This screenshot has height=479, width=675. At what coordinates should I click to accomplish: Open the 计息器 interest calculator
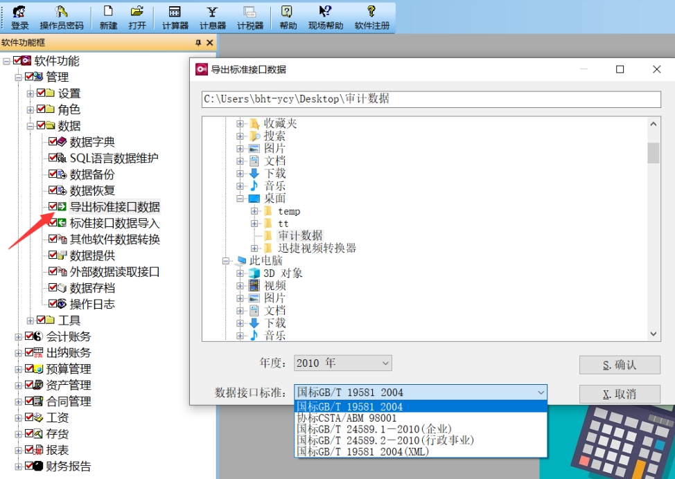click(x=211, y=17)
